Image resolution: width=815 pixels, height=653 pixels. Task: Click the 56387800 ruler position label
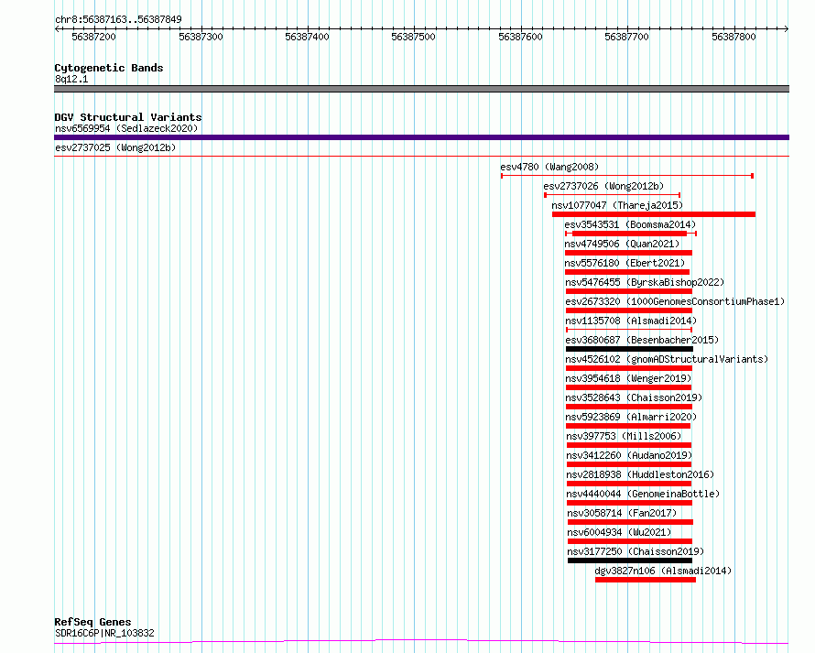733,37
